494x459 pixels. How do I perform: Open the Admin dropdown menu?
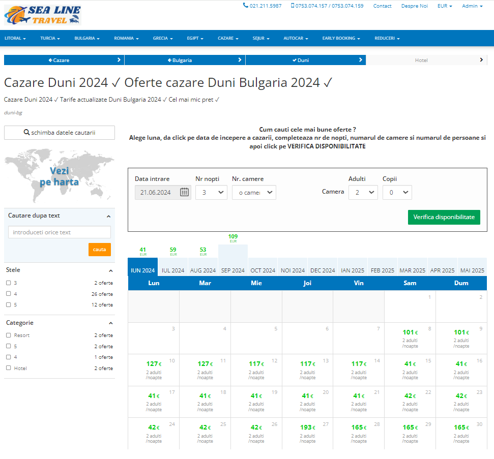click(472, 6)
